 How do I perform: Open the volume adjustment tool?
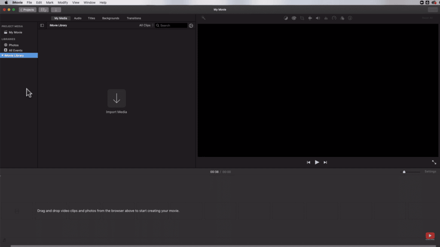tap(318, 18)
